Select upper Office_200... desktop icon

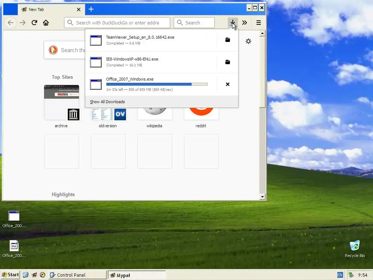point(14,219)
